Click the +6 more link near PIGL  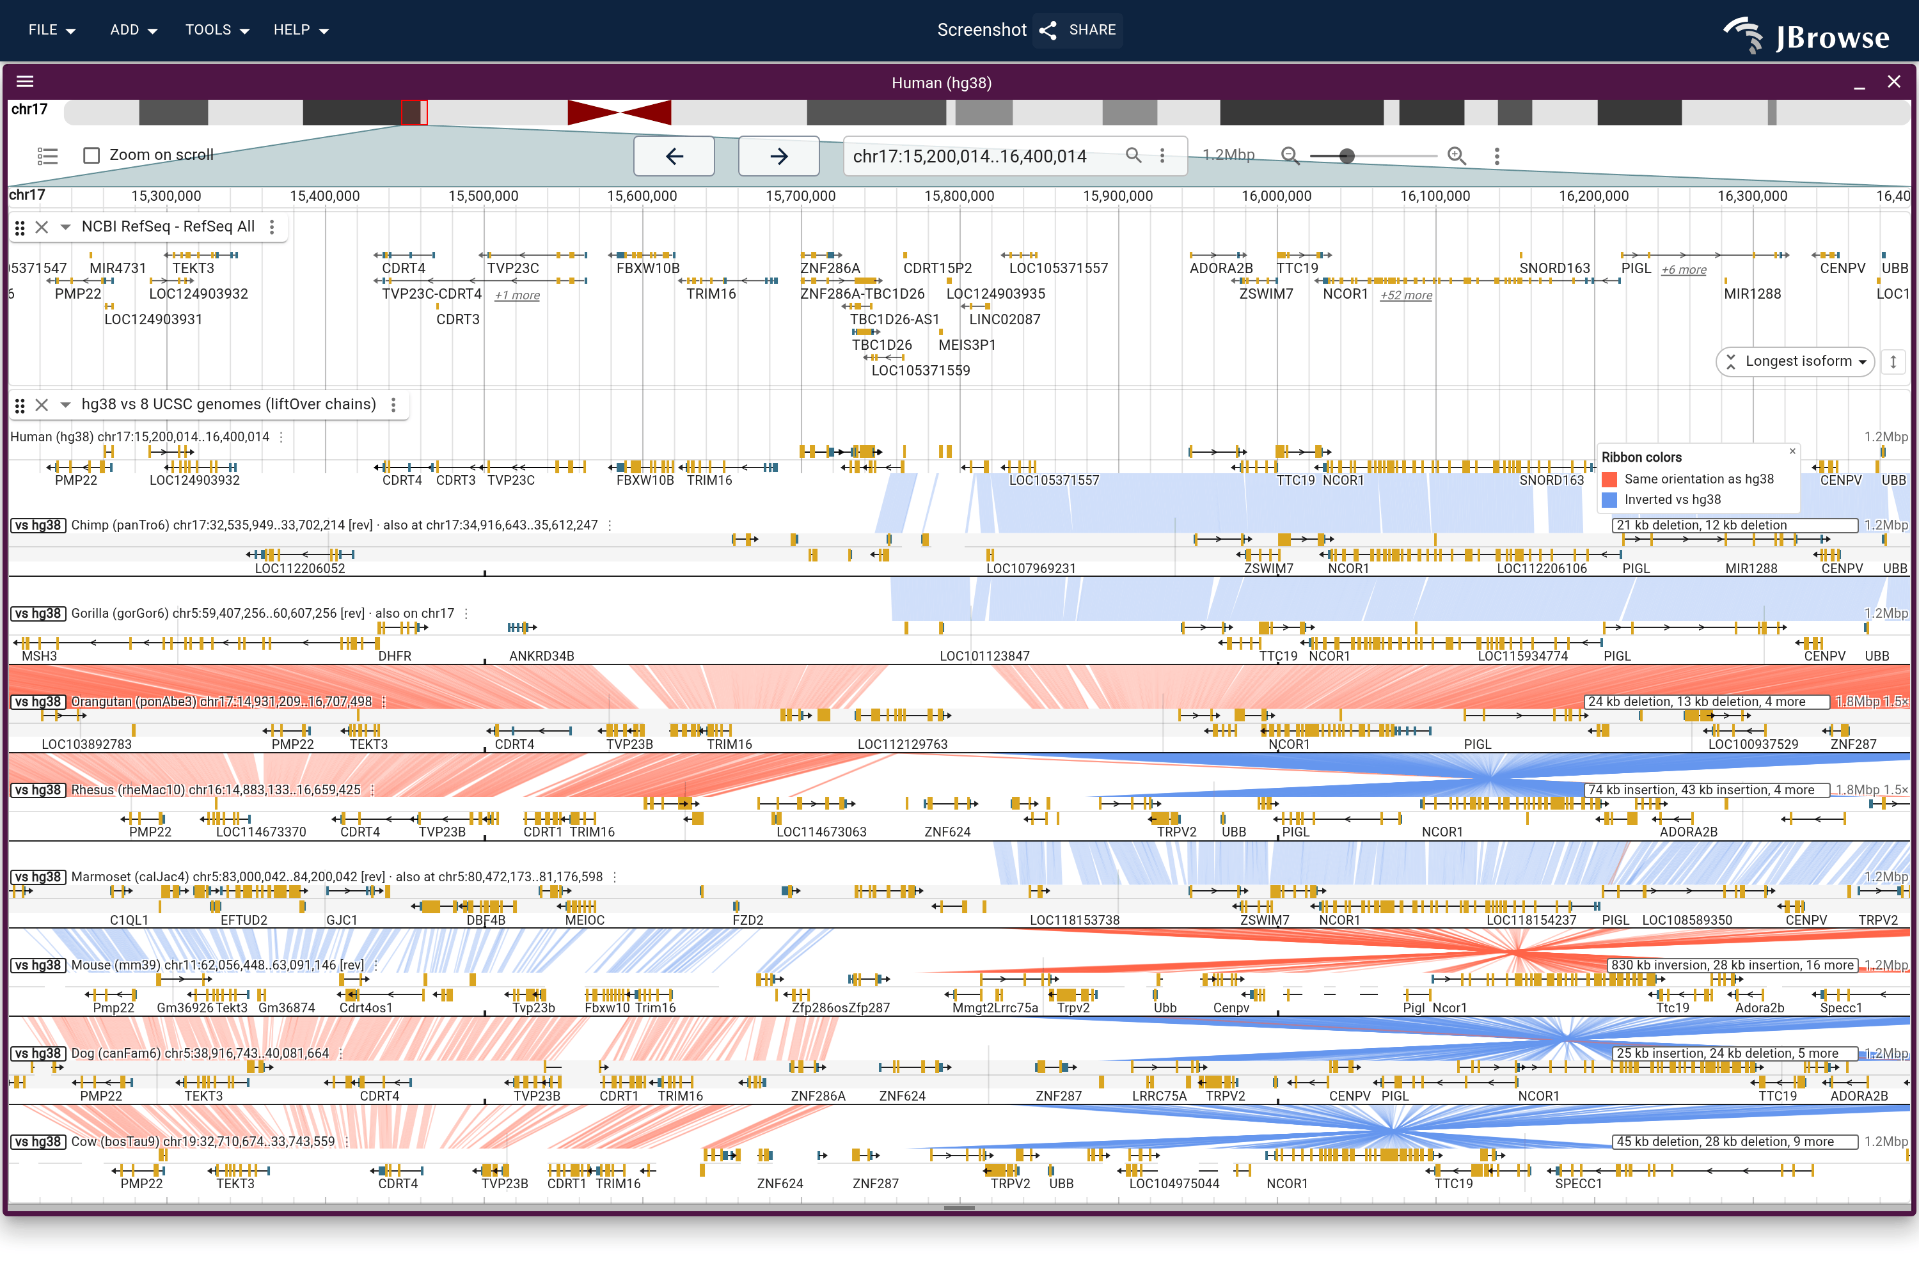point(1684,270)
